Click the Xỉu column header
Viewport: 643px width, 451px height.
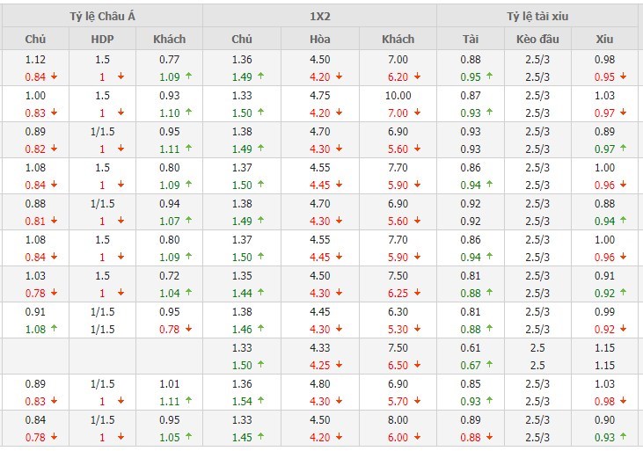pos(603,39)
